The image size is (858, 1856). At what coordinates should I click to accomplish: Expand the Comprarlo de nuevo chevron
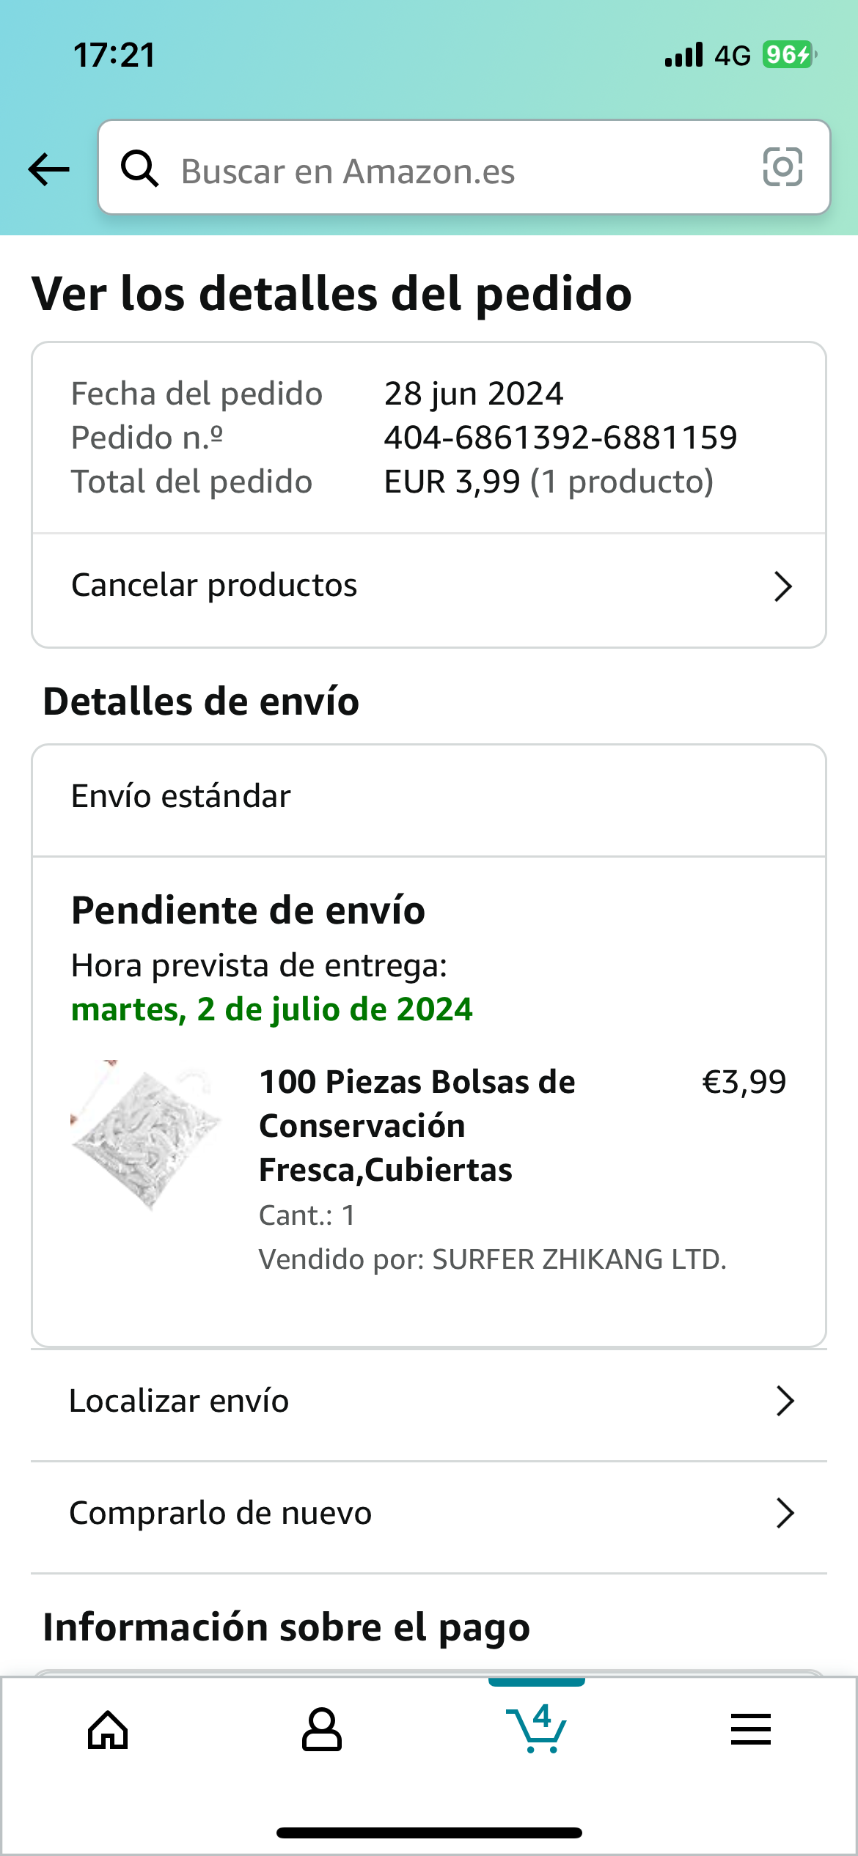coord(785,1513)
